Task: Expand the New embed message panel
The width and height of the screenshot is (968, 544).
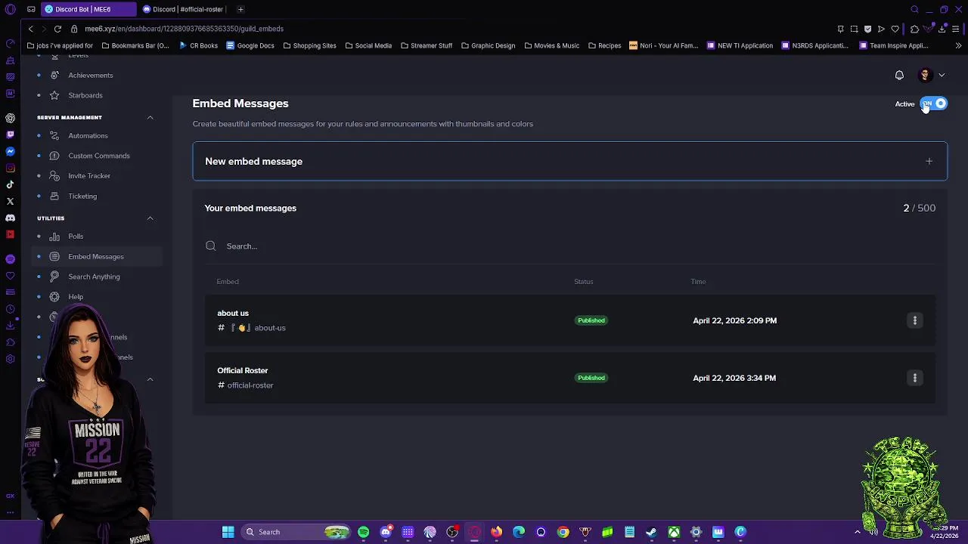Action: click(569, 161)
